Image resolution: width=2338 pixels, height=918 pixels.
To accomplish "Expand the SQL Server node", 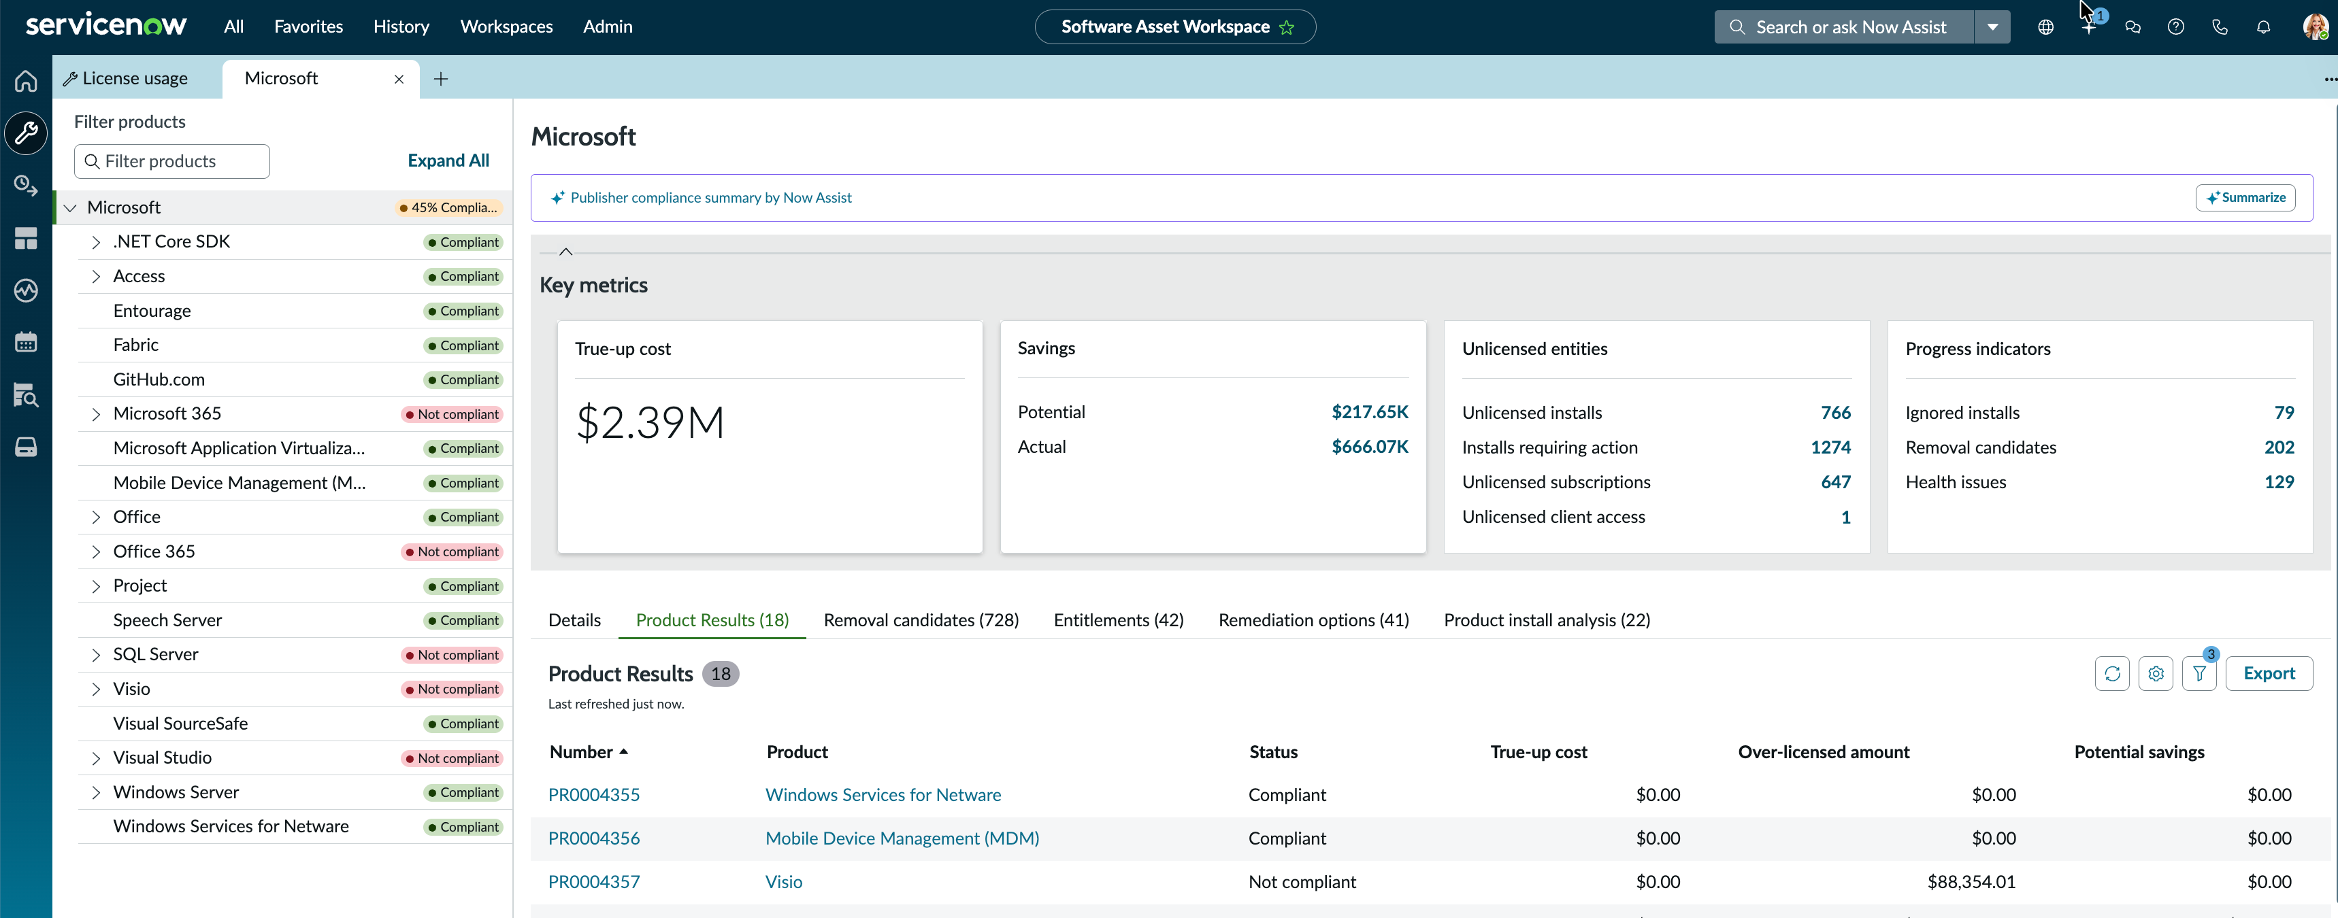I will (x=95, y=655).
